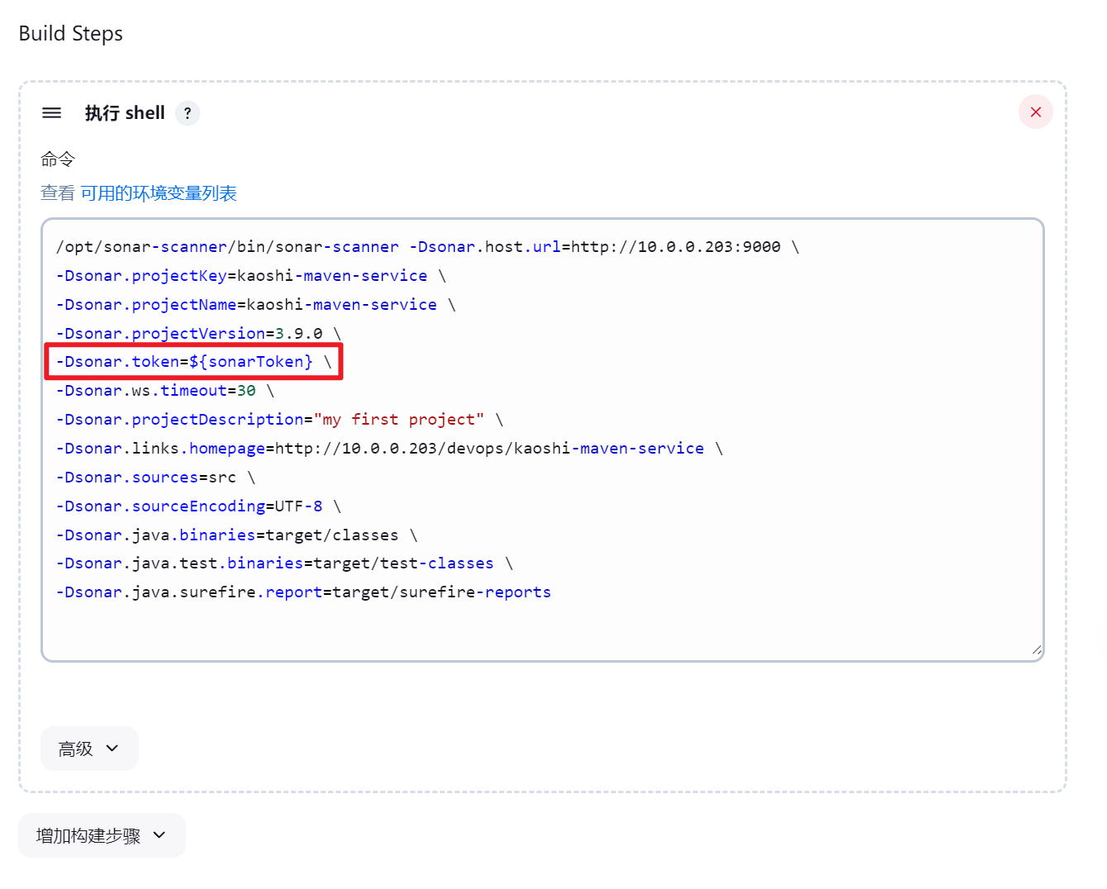Open the help question mark for 执行 shell
The width and height of the screenshot is (1107, 889).
[188, 113]
